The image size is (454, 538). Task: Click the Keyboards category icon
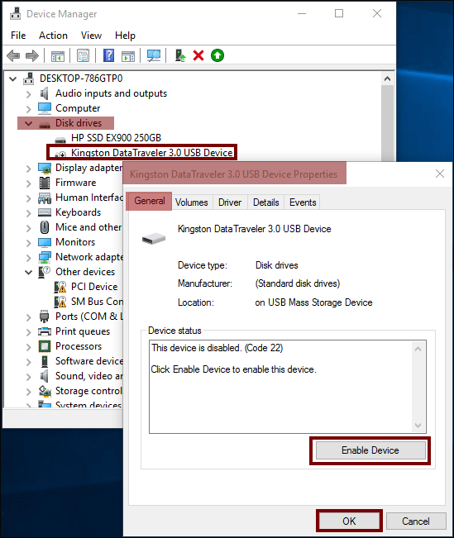[45, 212]
